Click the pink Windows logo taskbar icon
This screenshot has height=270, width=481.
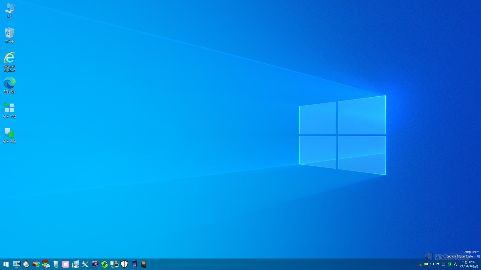tap(65, 264)
